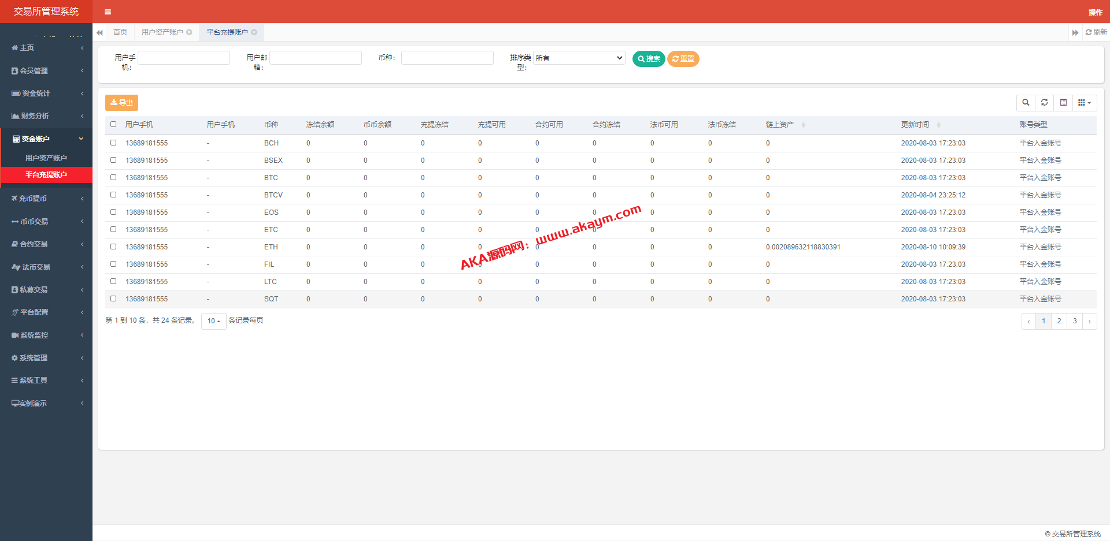
Task: Open the 排序类型 dropdown
Action: (579, 58)
